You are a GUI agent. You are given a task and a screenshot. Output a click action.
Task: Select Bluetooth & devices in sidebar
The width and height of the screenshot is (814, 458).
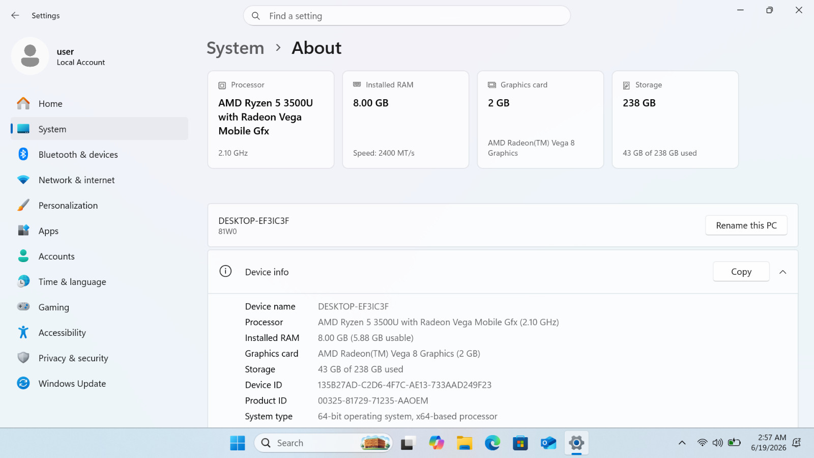click(99, 154)
